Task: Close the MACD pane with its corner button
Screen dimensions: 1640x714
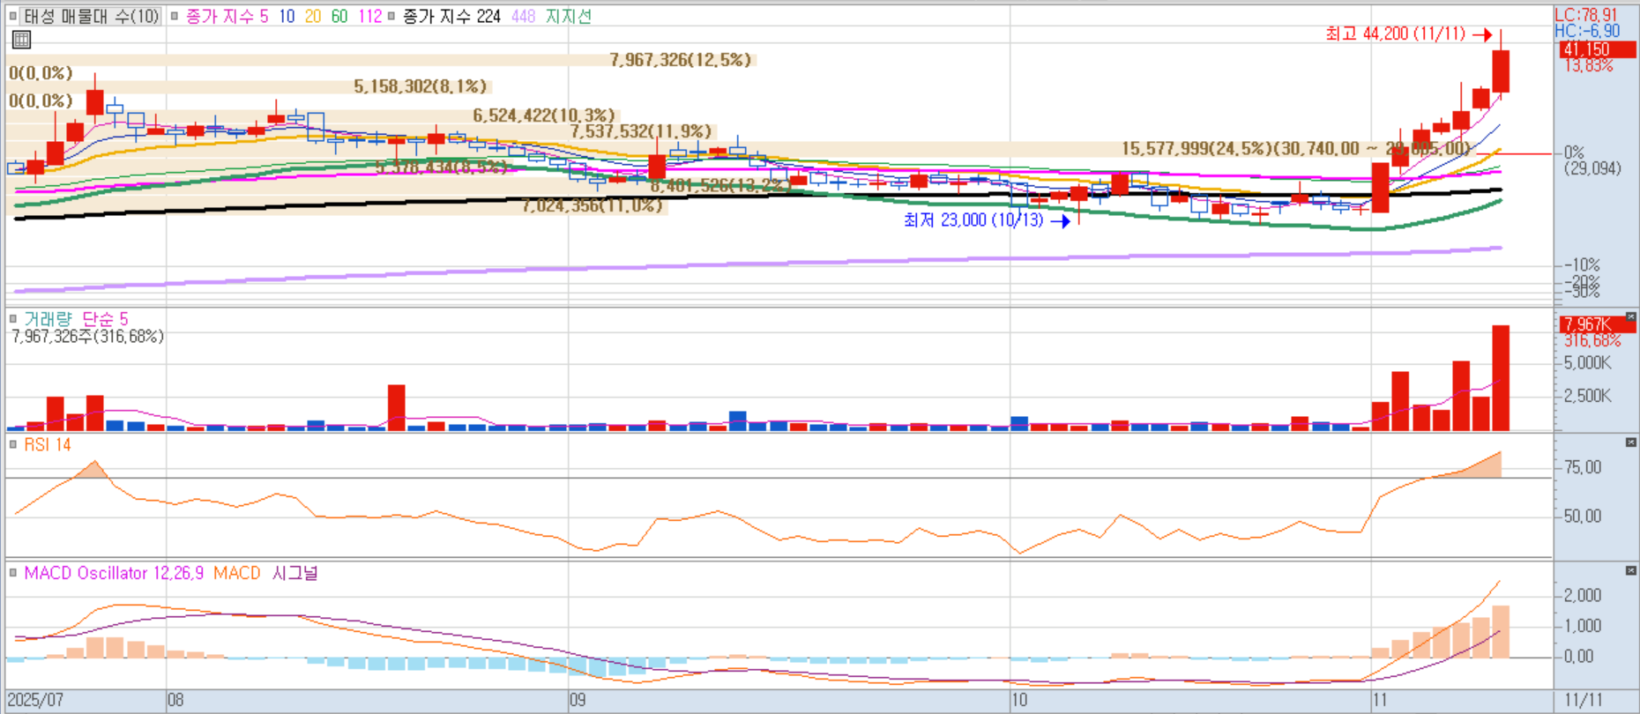Action: coord(1630,570)
